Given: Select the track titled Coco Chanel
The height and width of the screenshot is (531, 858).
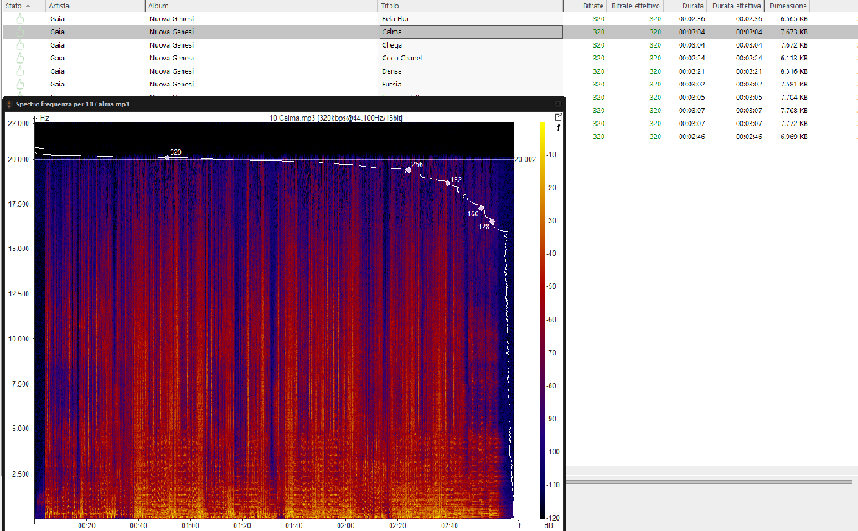Looking at the screenshot, I should (x=401, y=58).
